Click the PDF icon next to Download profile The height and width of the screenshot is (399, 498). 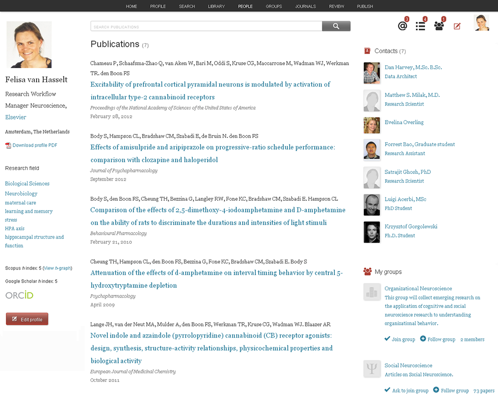click(x=8, y=145)
